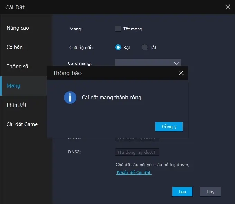Screen dimensions: 235x204
Task: Enable the Tắt mạng checkbox
Action: (x=118, y=29)
